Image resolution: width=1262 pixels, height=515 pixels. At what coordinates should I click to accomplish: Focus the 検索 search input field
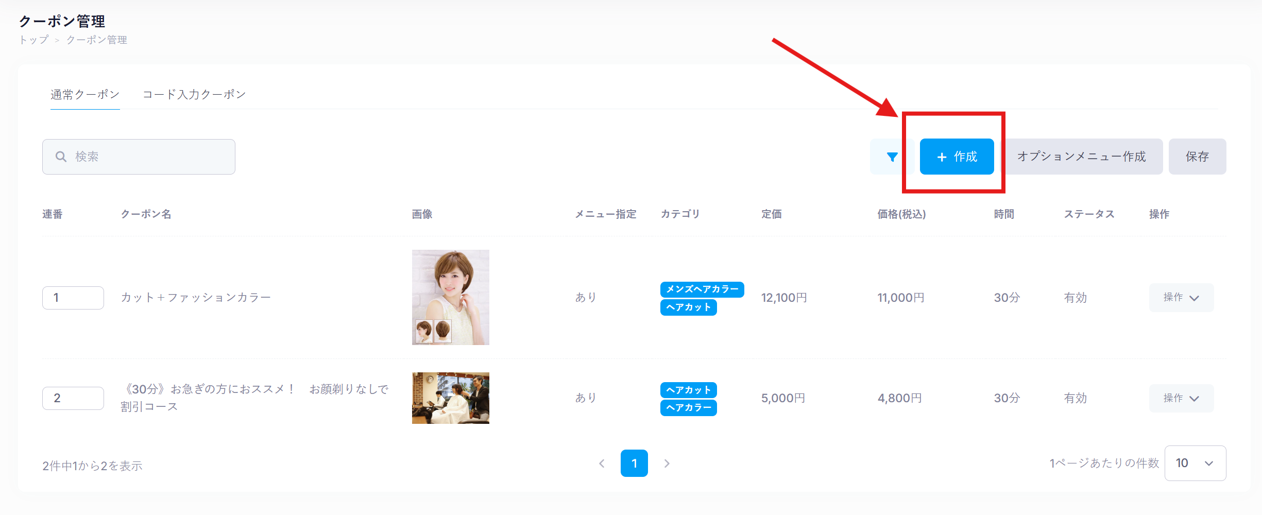149,157
